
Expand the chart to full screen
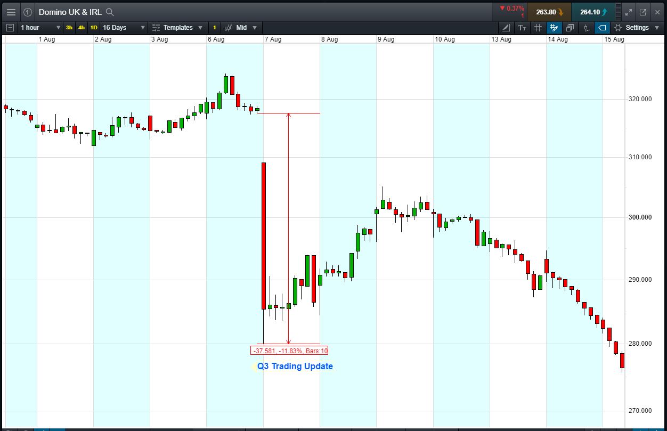tap(629, 12)
